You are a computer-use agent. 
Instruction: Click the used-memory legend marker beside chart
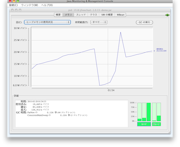pos(154,51)
